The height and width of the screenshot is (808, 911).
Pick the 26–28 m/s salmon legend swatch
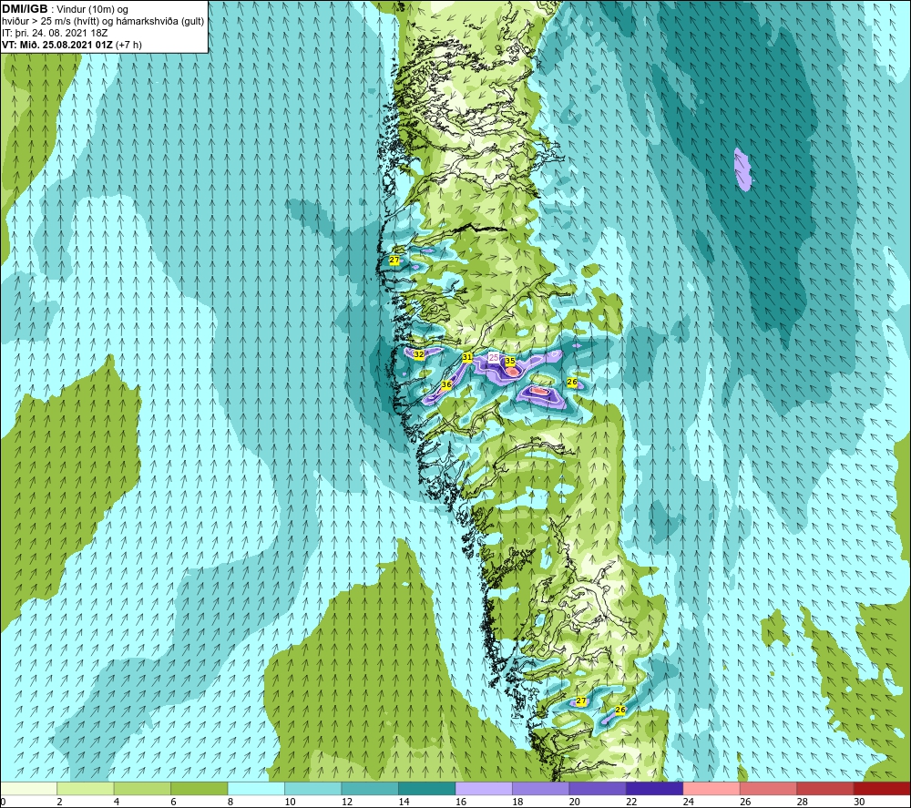(769, 789)
